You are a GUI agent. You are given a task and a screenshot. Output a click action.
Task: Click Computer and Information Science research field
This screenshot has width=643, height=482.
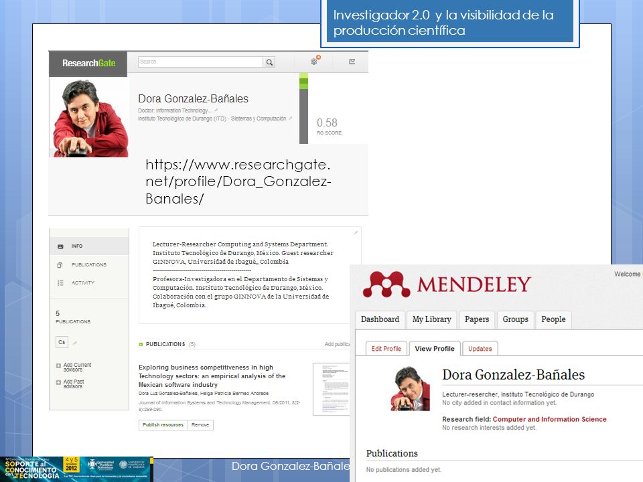tap(549, 419)
